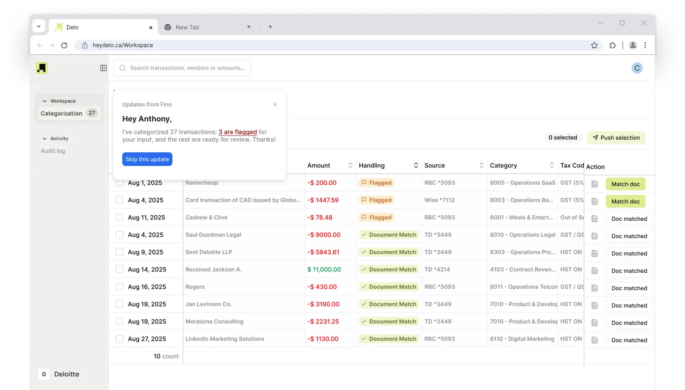Click the search magnifier icon

pyautogui.click(x=122, y=67)
